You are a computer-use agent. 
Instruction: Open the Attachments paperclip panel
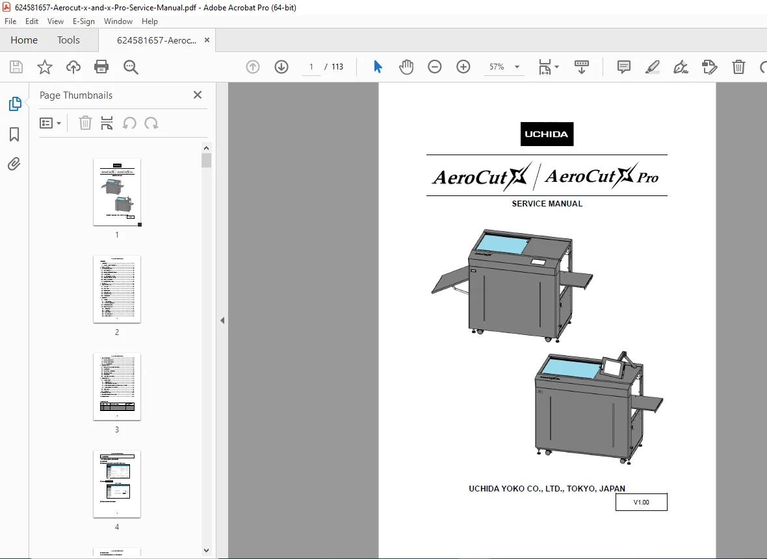point(14,164)
